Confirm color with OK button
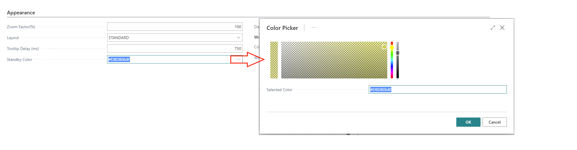This screenshot has width=577, height=150. click(468, 122)
